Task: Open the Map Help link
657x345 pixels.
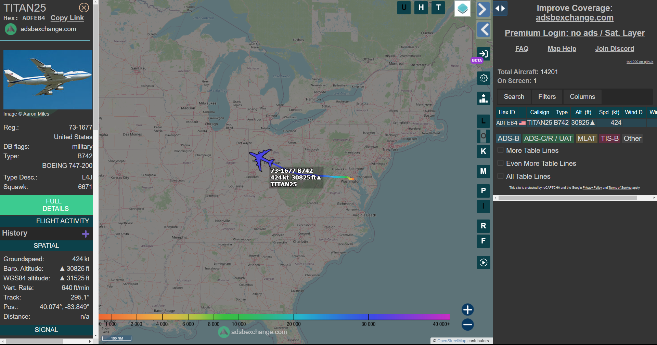Action: coord(562,49)
